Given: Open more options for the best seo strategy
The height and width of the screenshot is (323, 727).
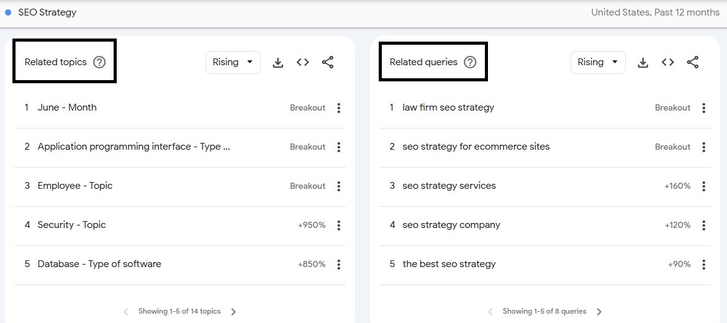Looking at the screenshot, I should (704, 265).
